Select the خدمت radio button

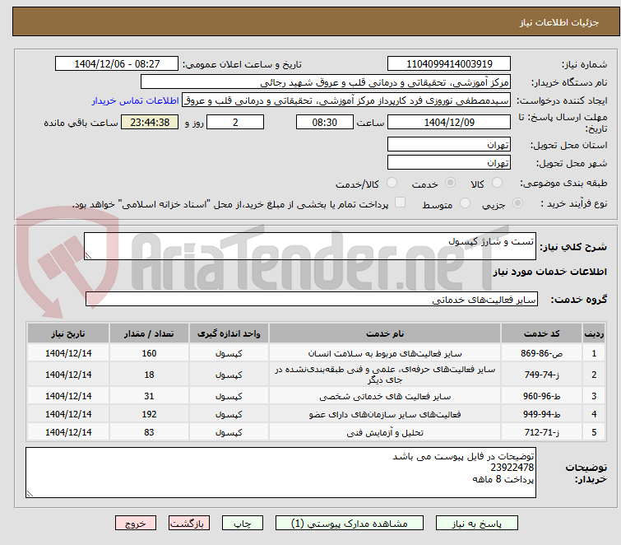[x=450, y=183]
